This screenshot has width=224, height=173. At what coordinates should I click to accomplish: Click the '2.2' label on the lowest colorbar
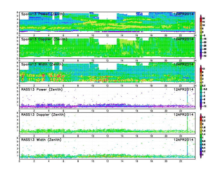pyautogui.click(x=204, y=121)
